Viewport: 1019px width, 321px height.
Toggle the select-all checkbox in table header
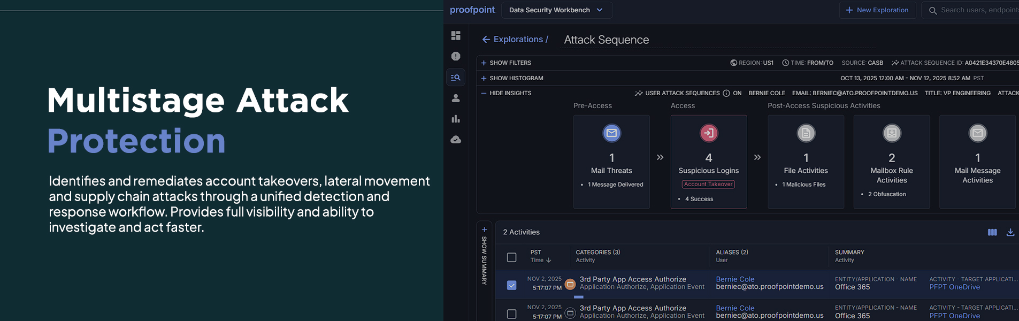[x=512, y=257]
